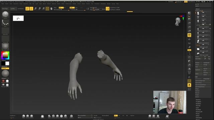This screenshot has width=214, height=120.
Task: Click the white silhouette thumbnail view
Action: click(x=18, y=18)
